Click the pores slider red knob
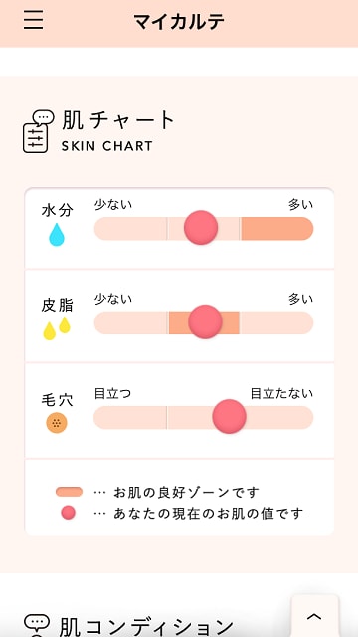 (x=229, y=416)
